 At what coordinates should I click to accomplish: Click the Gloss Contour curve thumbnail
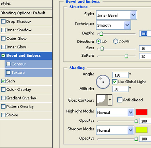click(x=103, y=100)
